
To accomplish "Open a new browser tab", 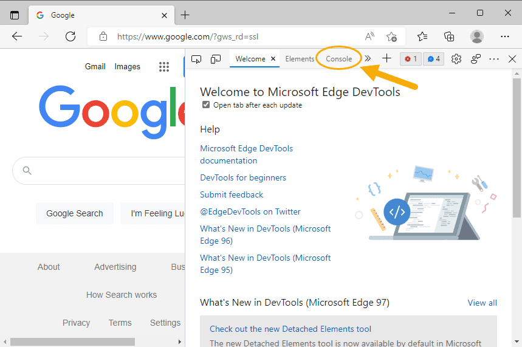I will coord(185,15).
